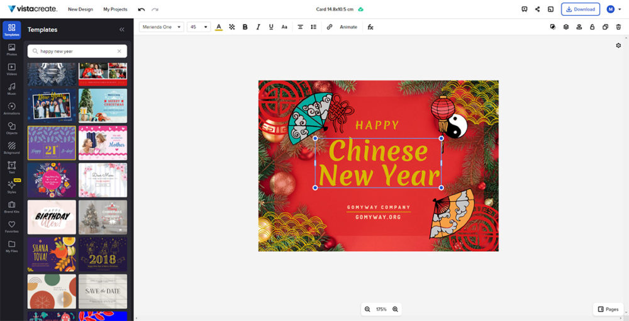Click the Redo arrow
629x321 pixels.
click(155, 9)
